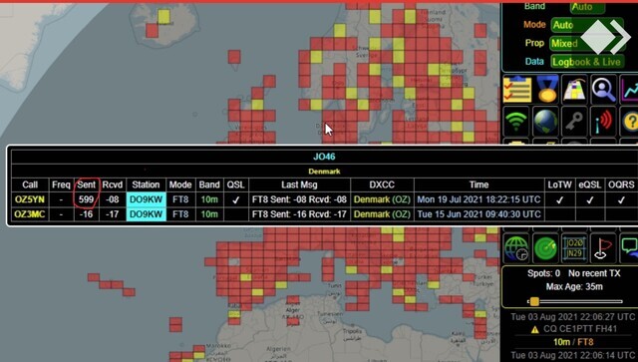Open the Band Auto dropdown
This screenshot has width=638, height=362.
[x=587, y=7]
